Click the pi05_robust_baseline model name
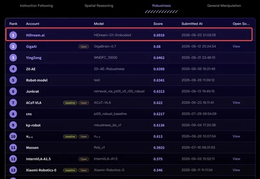The height and width of the screenshot is (179, 260). (x=110, y=114)
